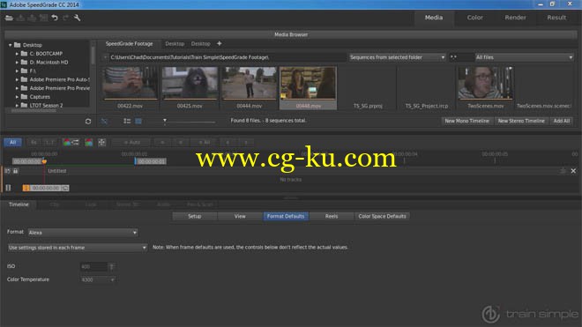Open the Format Alexa dropdown
The height and width of the screenshot is (327, 582).
83,233
